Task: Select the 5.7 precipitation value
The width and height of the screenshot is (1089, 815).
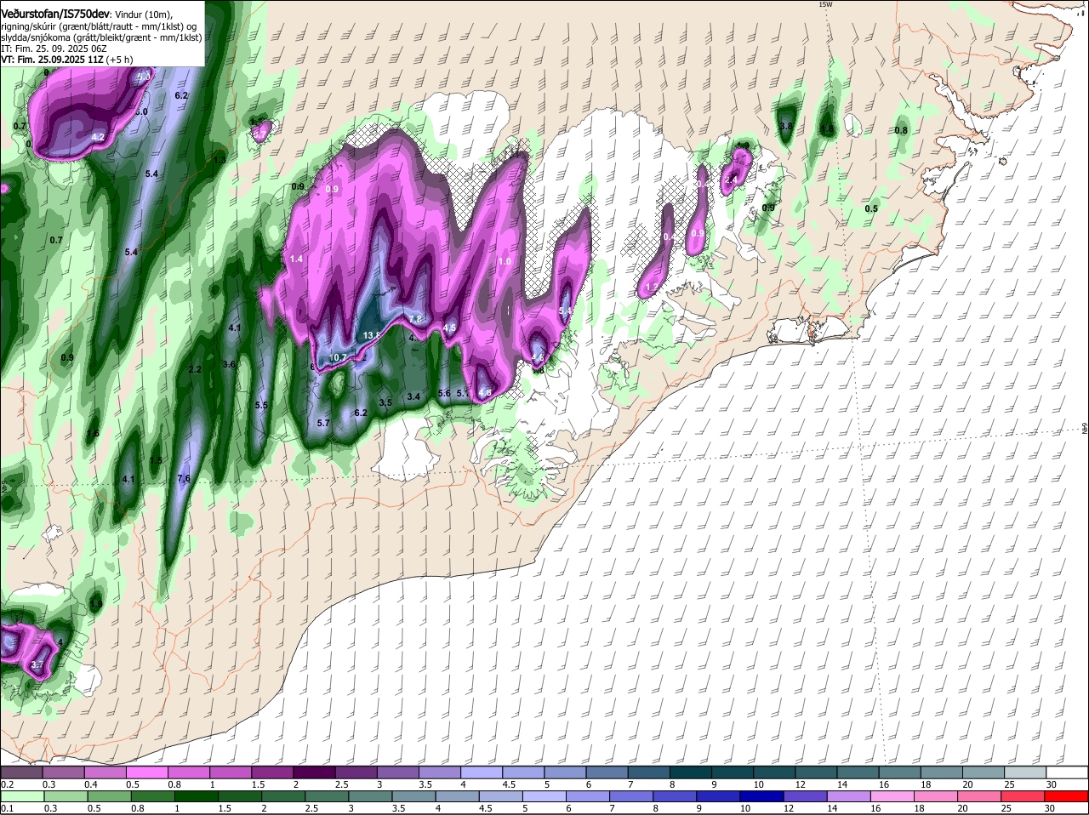Action: pos(323,423)
